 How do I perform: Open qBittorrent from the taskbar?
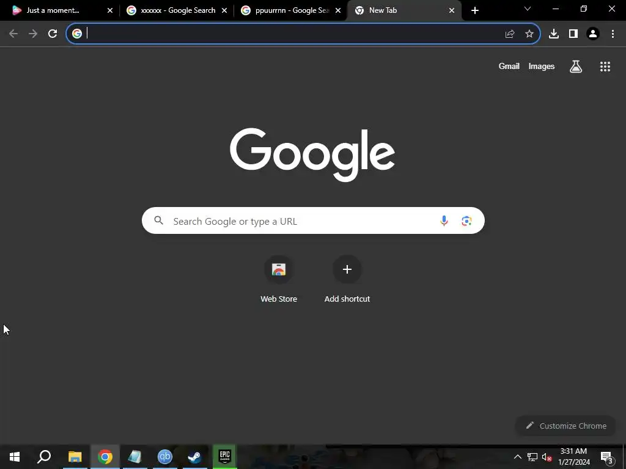click(x=164, y=457)
